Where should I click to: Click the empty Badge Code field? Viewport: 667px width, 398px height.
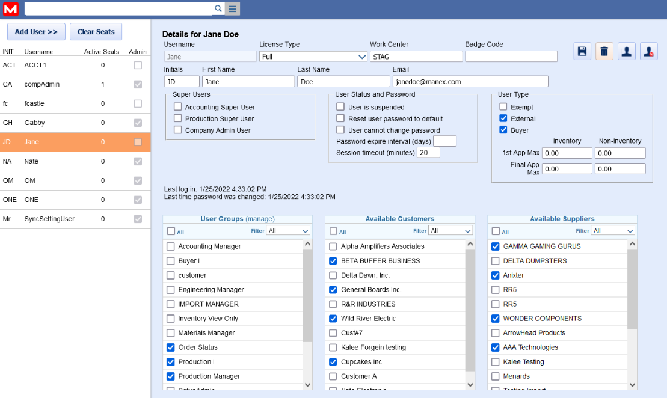(x=511, y=56)
